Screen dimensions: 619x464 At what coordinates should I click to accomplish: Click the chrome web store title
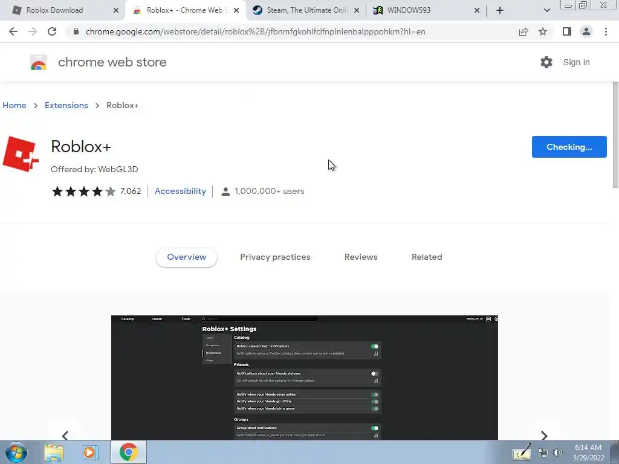coord(112,62)
